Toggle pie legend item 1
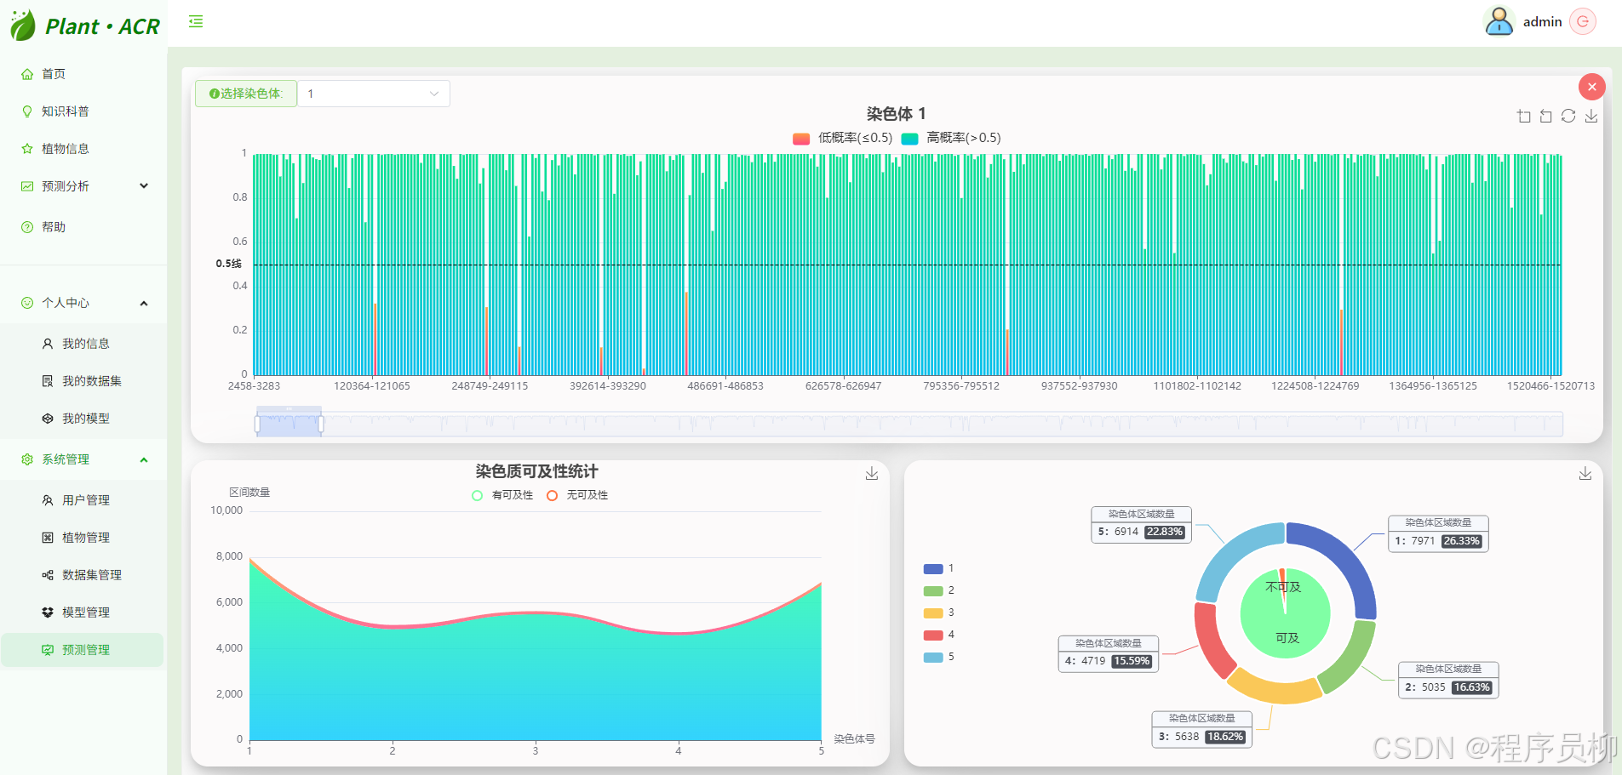Image resolution: width=1622 pixels, height=775 pixels. click(x=939, y=568)
